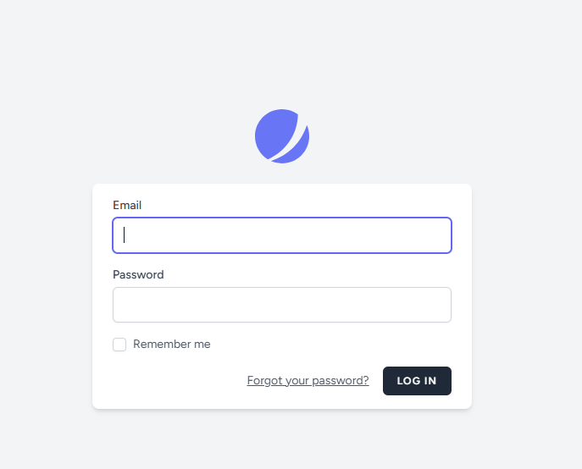Click the "Email" field label
582x469 pixels.
(x=127, y=205)
